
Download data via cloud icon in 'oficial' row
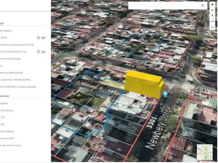[43, 38]
